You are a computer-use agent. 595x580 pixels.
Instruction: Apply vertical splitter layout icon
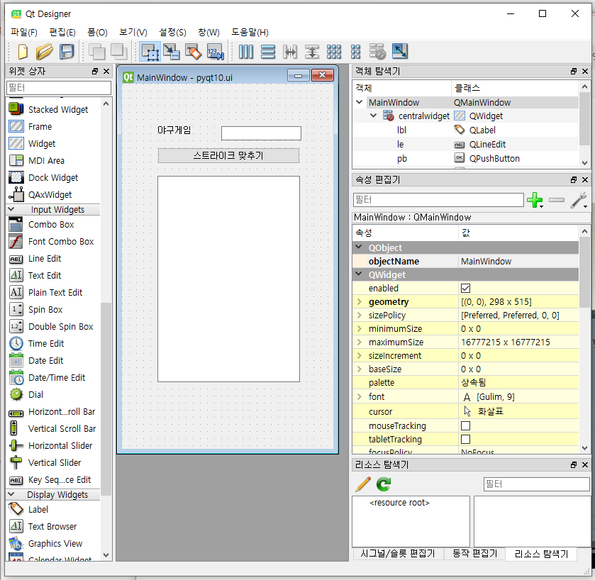[312, 52]
